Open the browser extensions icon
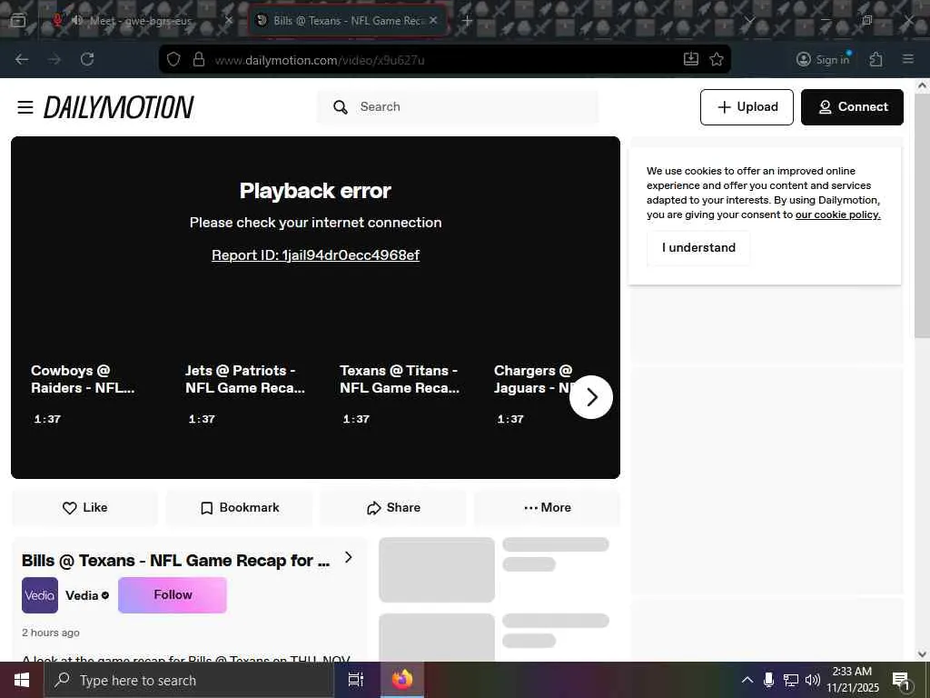Screen dimensions: 930x698 (x=876, y=59)
